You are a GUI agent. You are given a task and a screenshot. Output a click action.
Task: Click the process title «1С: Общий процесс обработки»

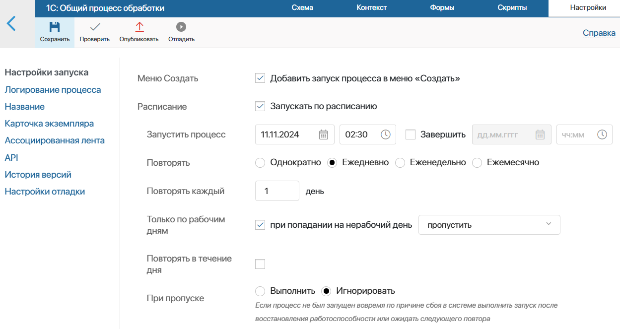[105, 8]
